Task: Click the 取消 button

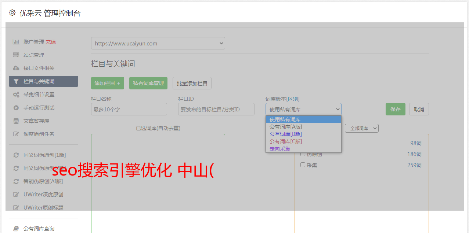Action: [419, 109]
